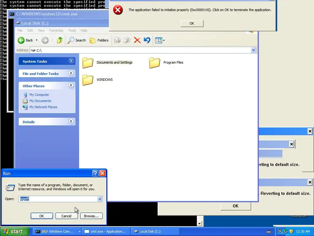Click the Start button
Image resolution: width=314 pixels, height=236 pixels.
15,232
